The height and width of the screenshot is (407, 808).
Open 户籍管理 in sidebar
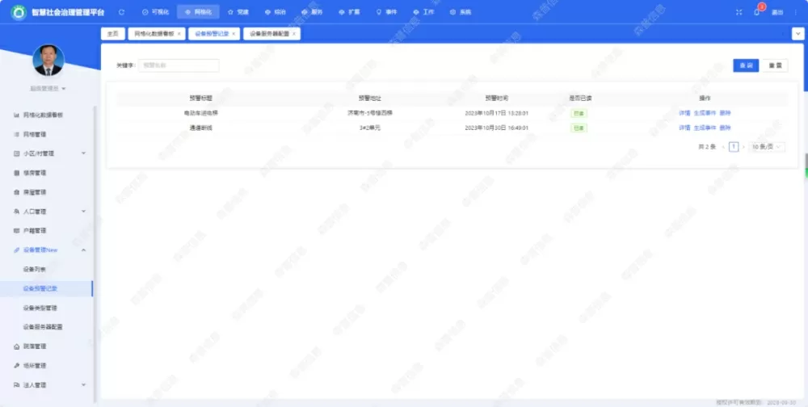[x=35, y=231]
